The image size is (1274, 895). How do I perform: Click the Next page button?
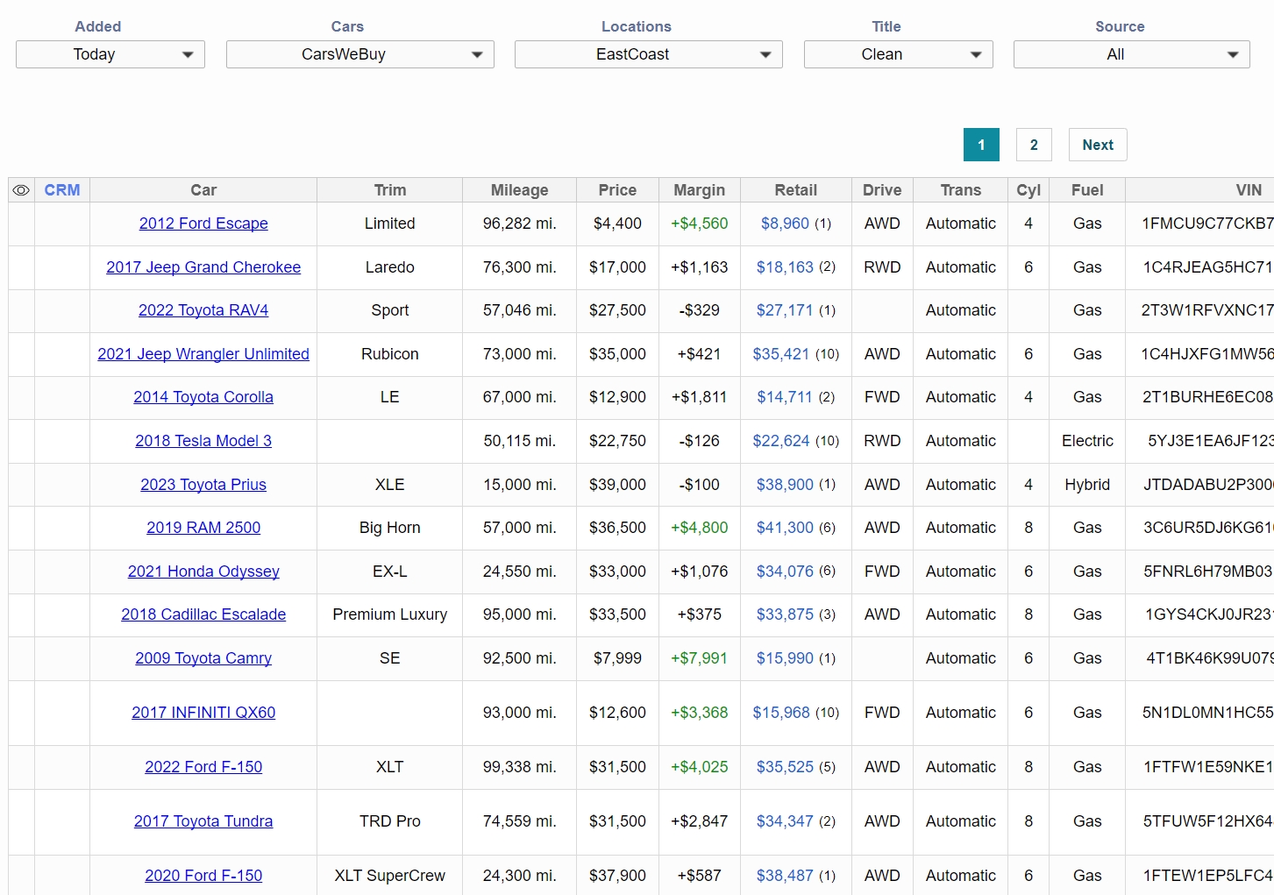pyautogui.click(x=1098, y=145)
